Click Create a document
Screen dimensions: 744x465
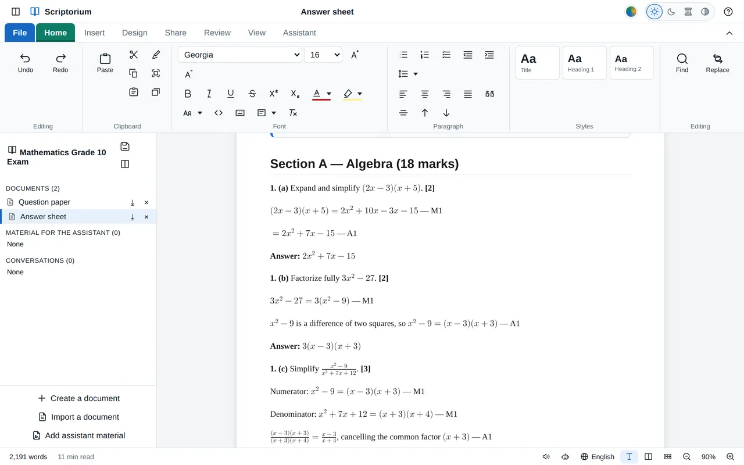[x=78, y=398]
